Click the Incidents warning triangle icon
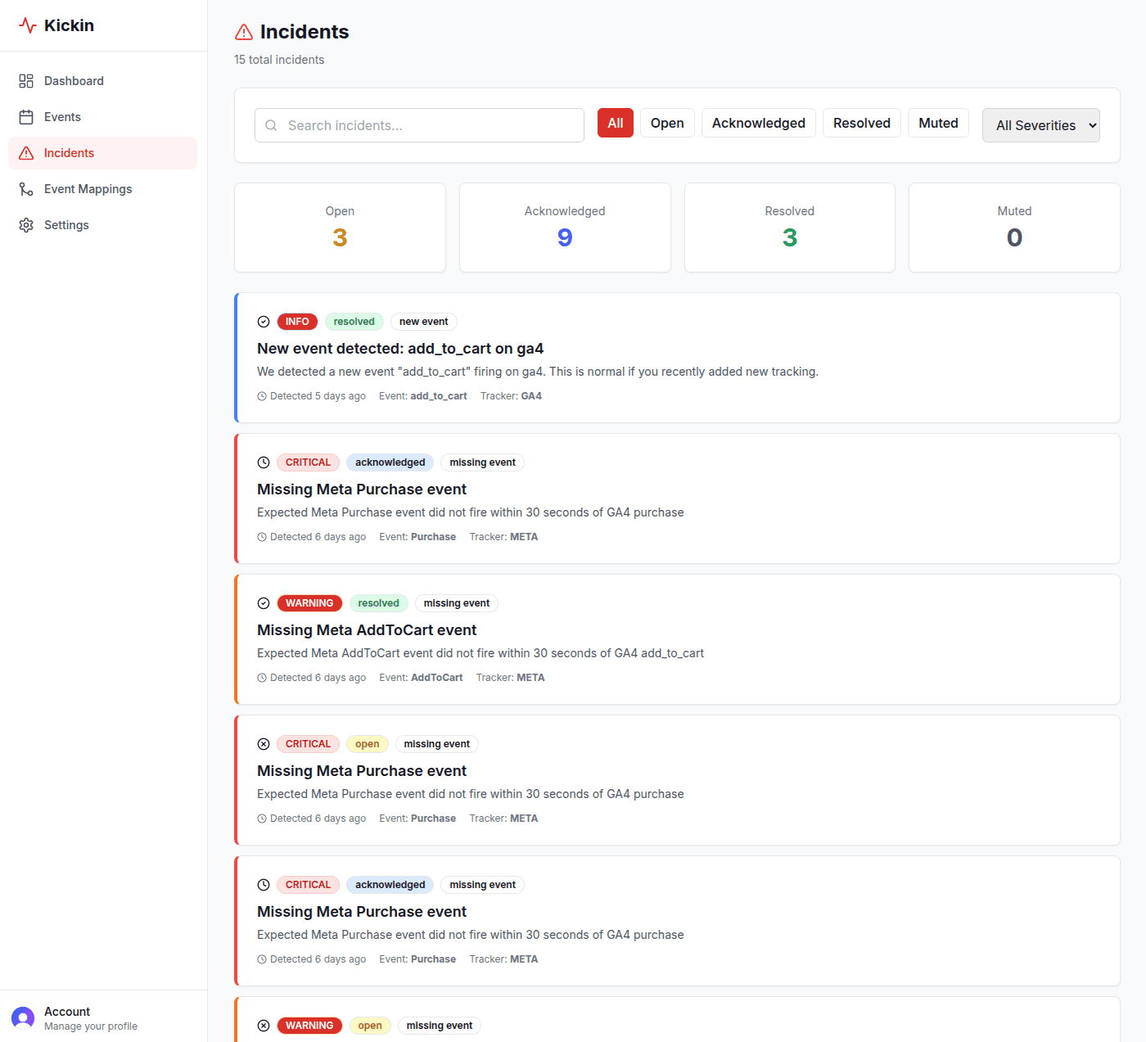This screenshot has height=1042, width=1146. (x=25, y=152)
